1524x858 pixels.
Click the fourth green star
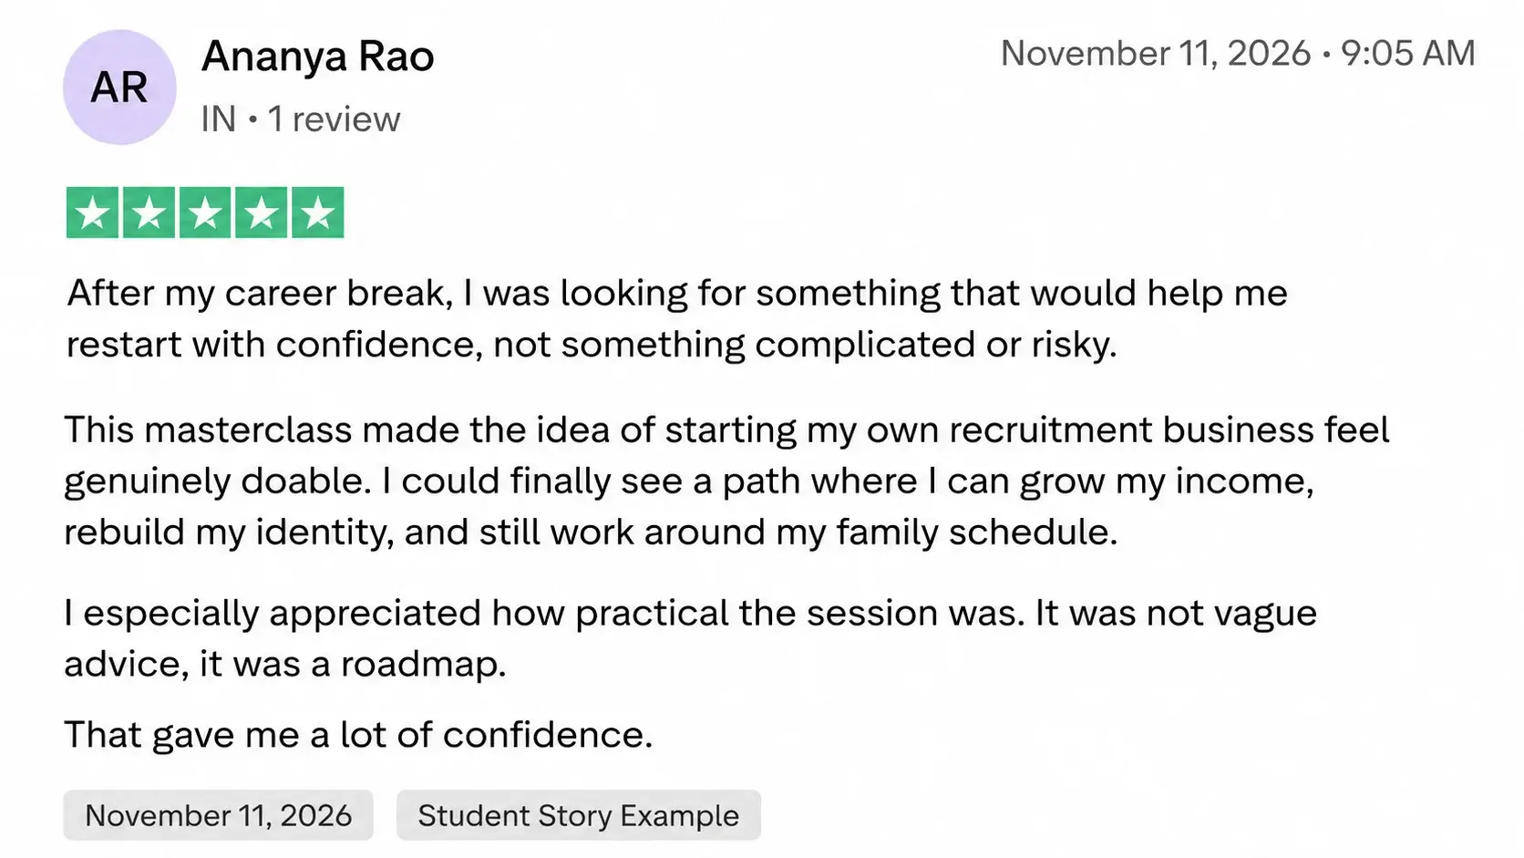[x=261, y=212]
